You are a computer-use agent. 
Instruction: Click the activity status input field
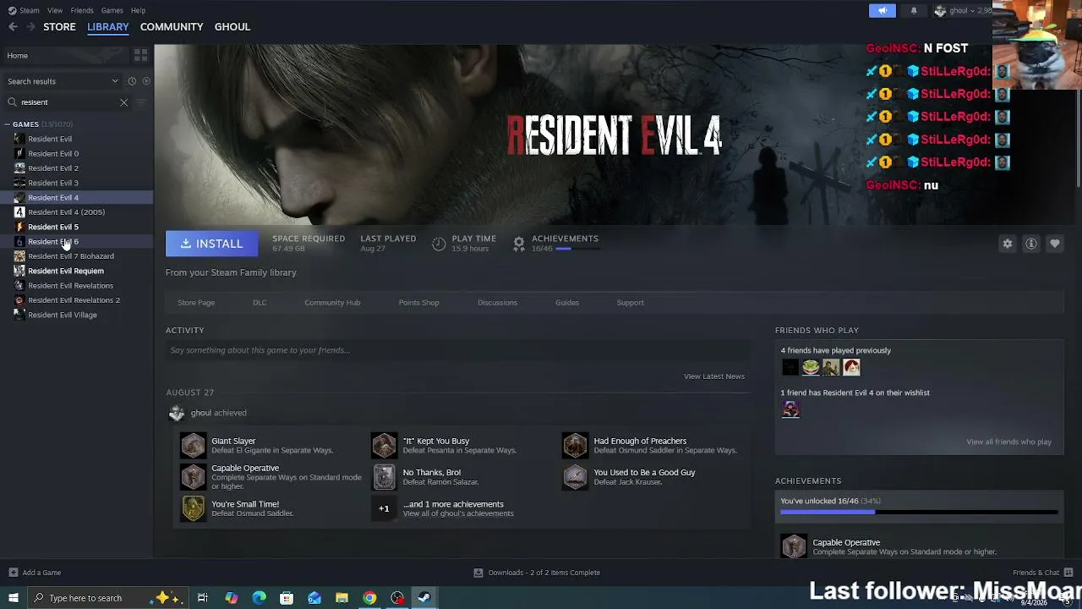(457, 350)
